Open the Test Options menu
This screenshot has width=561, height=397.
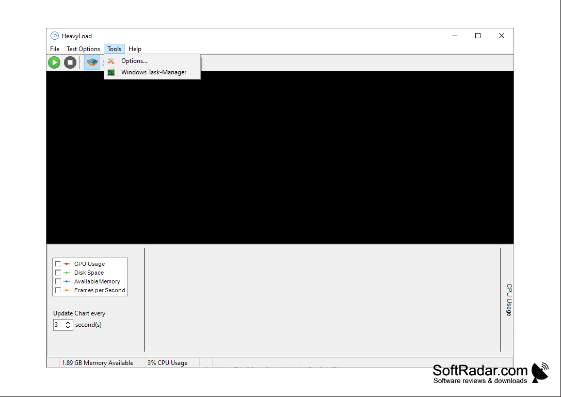84,49
